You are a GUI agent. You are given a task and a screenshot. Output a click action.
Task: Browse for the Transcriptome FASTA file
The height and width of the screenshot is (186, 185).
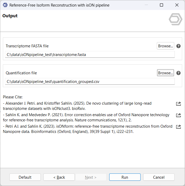coord(165,46)
